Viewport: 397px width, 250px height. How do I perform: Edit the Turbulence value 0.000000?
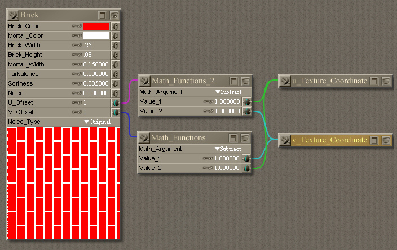click(x=96, y=74)
